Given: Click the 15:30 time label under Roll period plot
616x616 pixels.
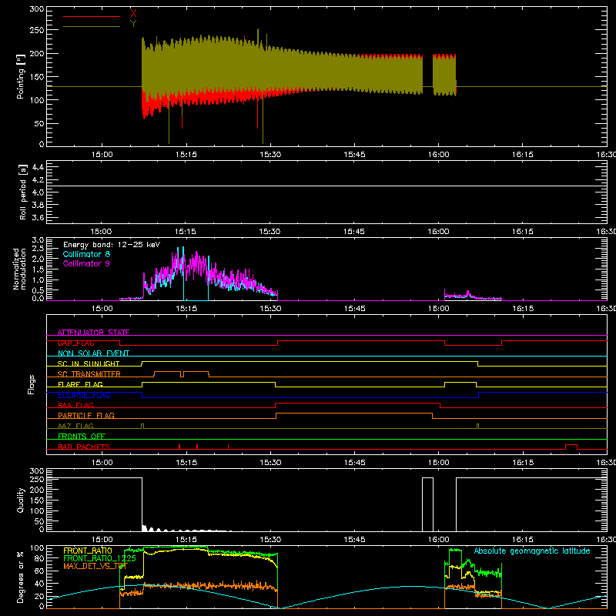Looking at the screenshot, I should click(x=270, y=232).
